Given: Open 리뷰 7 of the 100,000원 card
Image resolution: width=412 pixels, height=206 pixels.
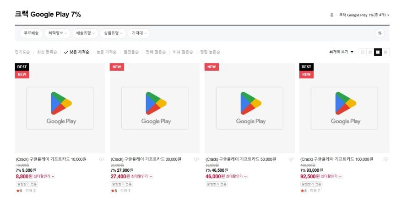Looking at the screenshot, I should tap(315, 190).
